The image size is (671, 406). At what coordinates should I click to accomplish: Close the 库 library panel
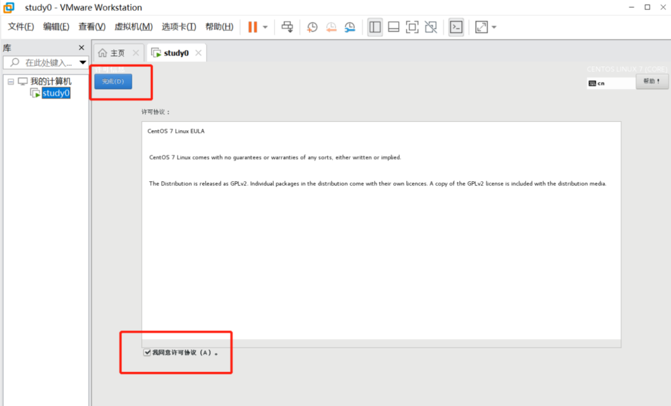click(81, 47)
